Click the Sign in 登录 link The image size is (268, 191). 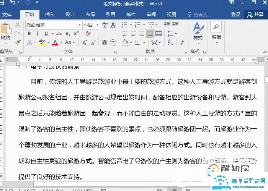coord(236,15)
